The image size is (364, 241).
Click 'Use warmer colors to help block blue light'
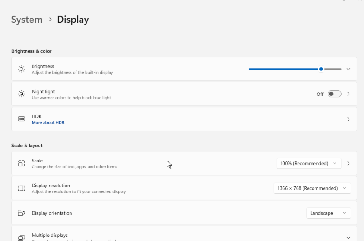71,98
